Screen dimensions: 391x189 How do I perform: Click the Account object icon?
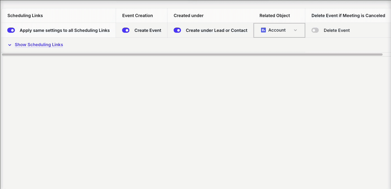coord(263,30)
